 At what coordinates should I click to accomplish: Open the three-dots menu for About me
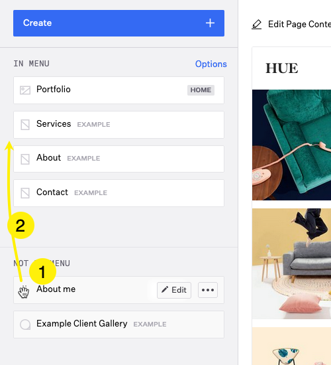tap(208, 290)
